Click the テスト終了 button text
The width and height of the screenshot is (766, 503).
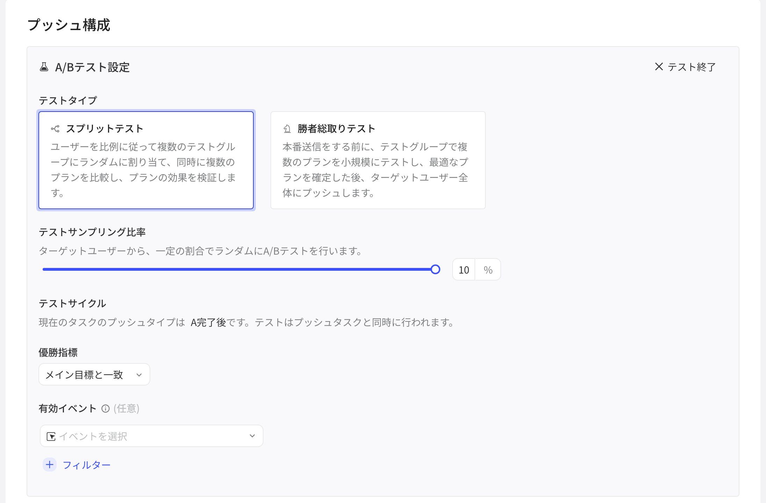[x=692, y=67]
